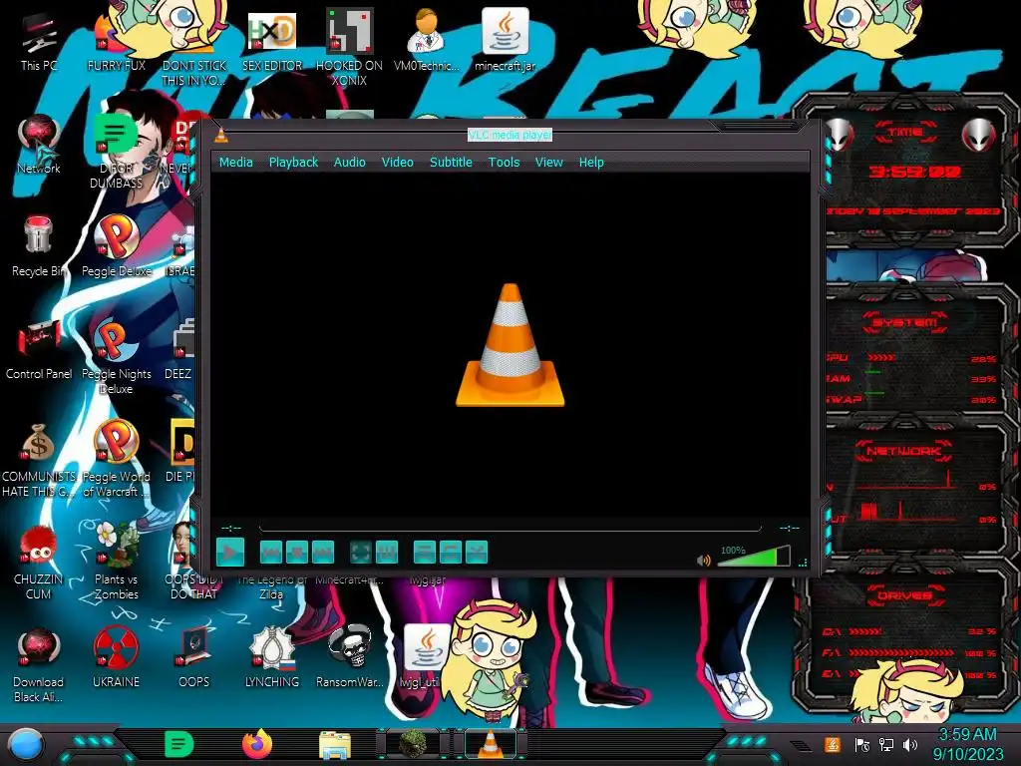This screenshot has width=1021, height=766.
Task: Open the Help menu
Action: point(591,163)
